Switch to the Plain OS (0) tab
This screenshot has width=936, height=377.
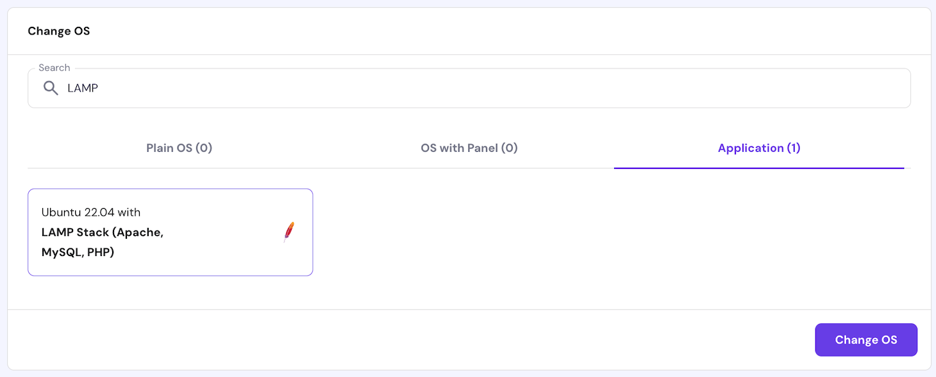179,148
